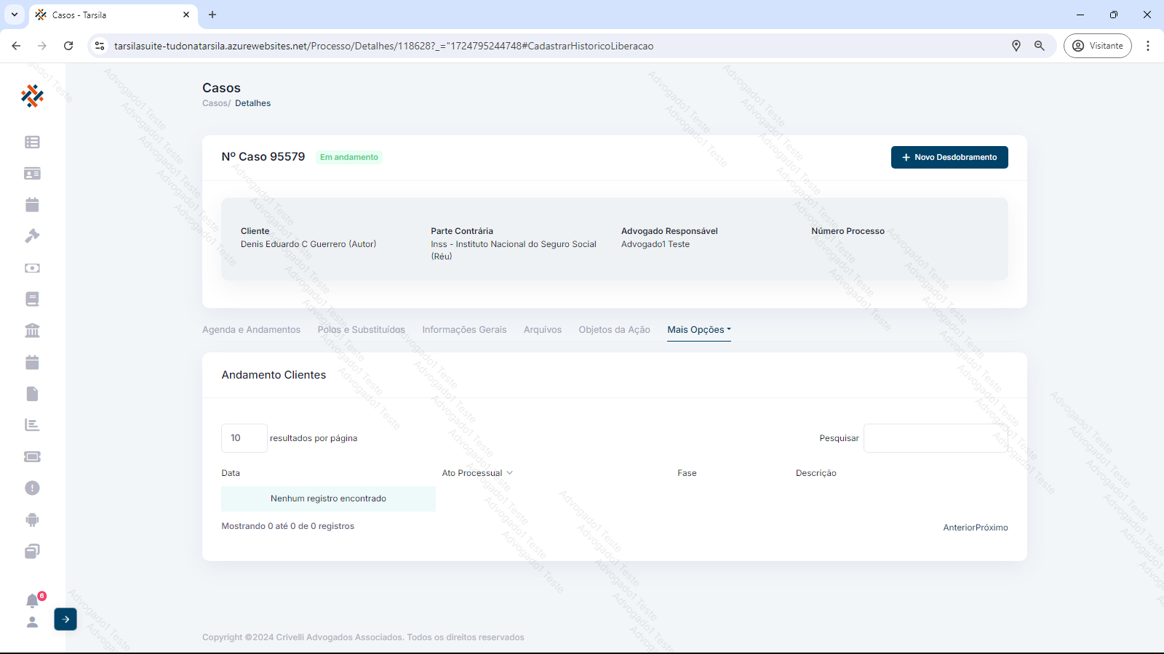The image size is (1164, 654).
Task: Expand the sidebar with arrow button
Action: tap(65, 619)
